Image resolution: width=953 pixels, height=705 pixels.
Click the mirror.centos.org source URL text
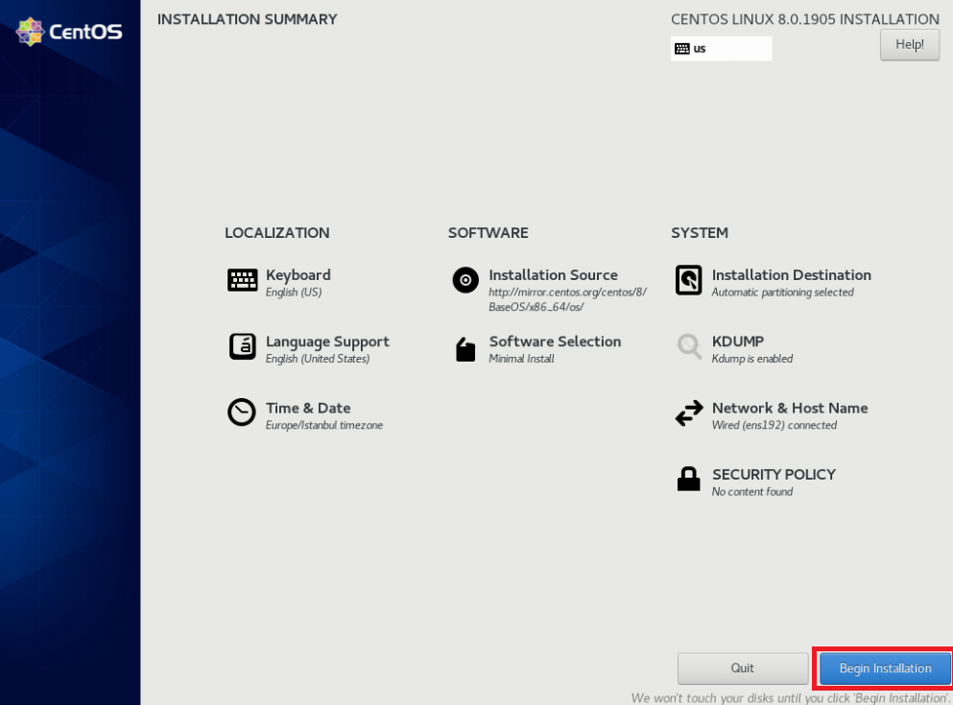click(567, 299)
